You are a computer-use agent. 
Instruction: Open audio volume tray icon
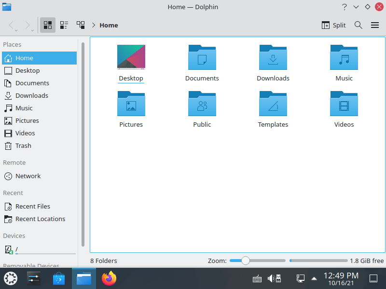point(271,279)
